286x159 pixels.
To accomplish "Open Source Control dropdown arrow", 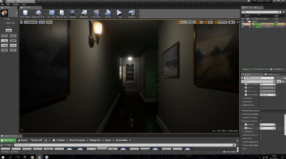I will coord(45,14).
